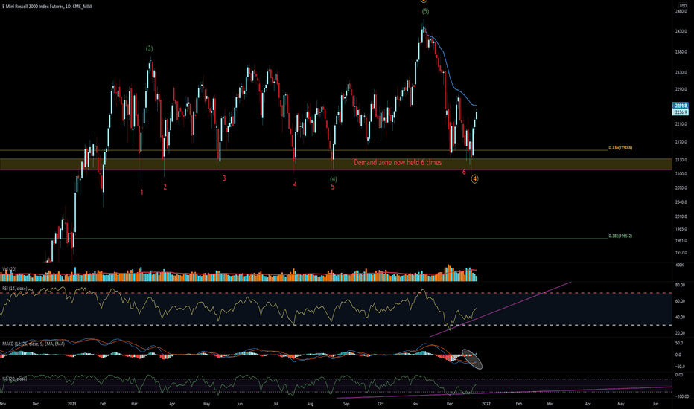The width and height of the screenshot is (694, 409).
Task: Click the 2480.0 price axis label
Action: pos(681,11)
